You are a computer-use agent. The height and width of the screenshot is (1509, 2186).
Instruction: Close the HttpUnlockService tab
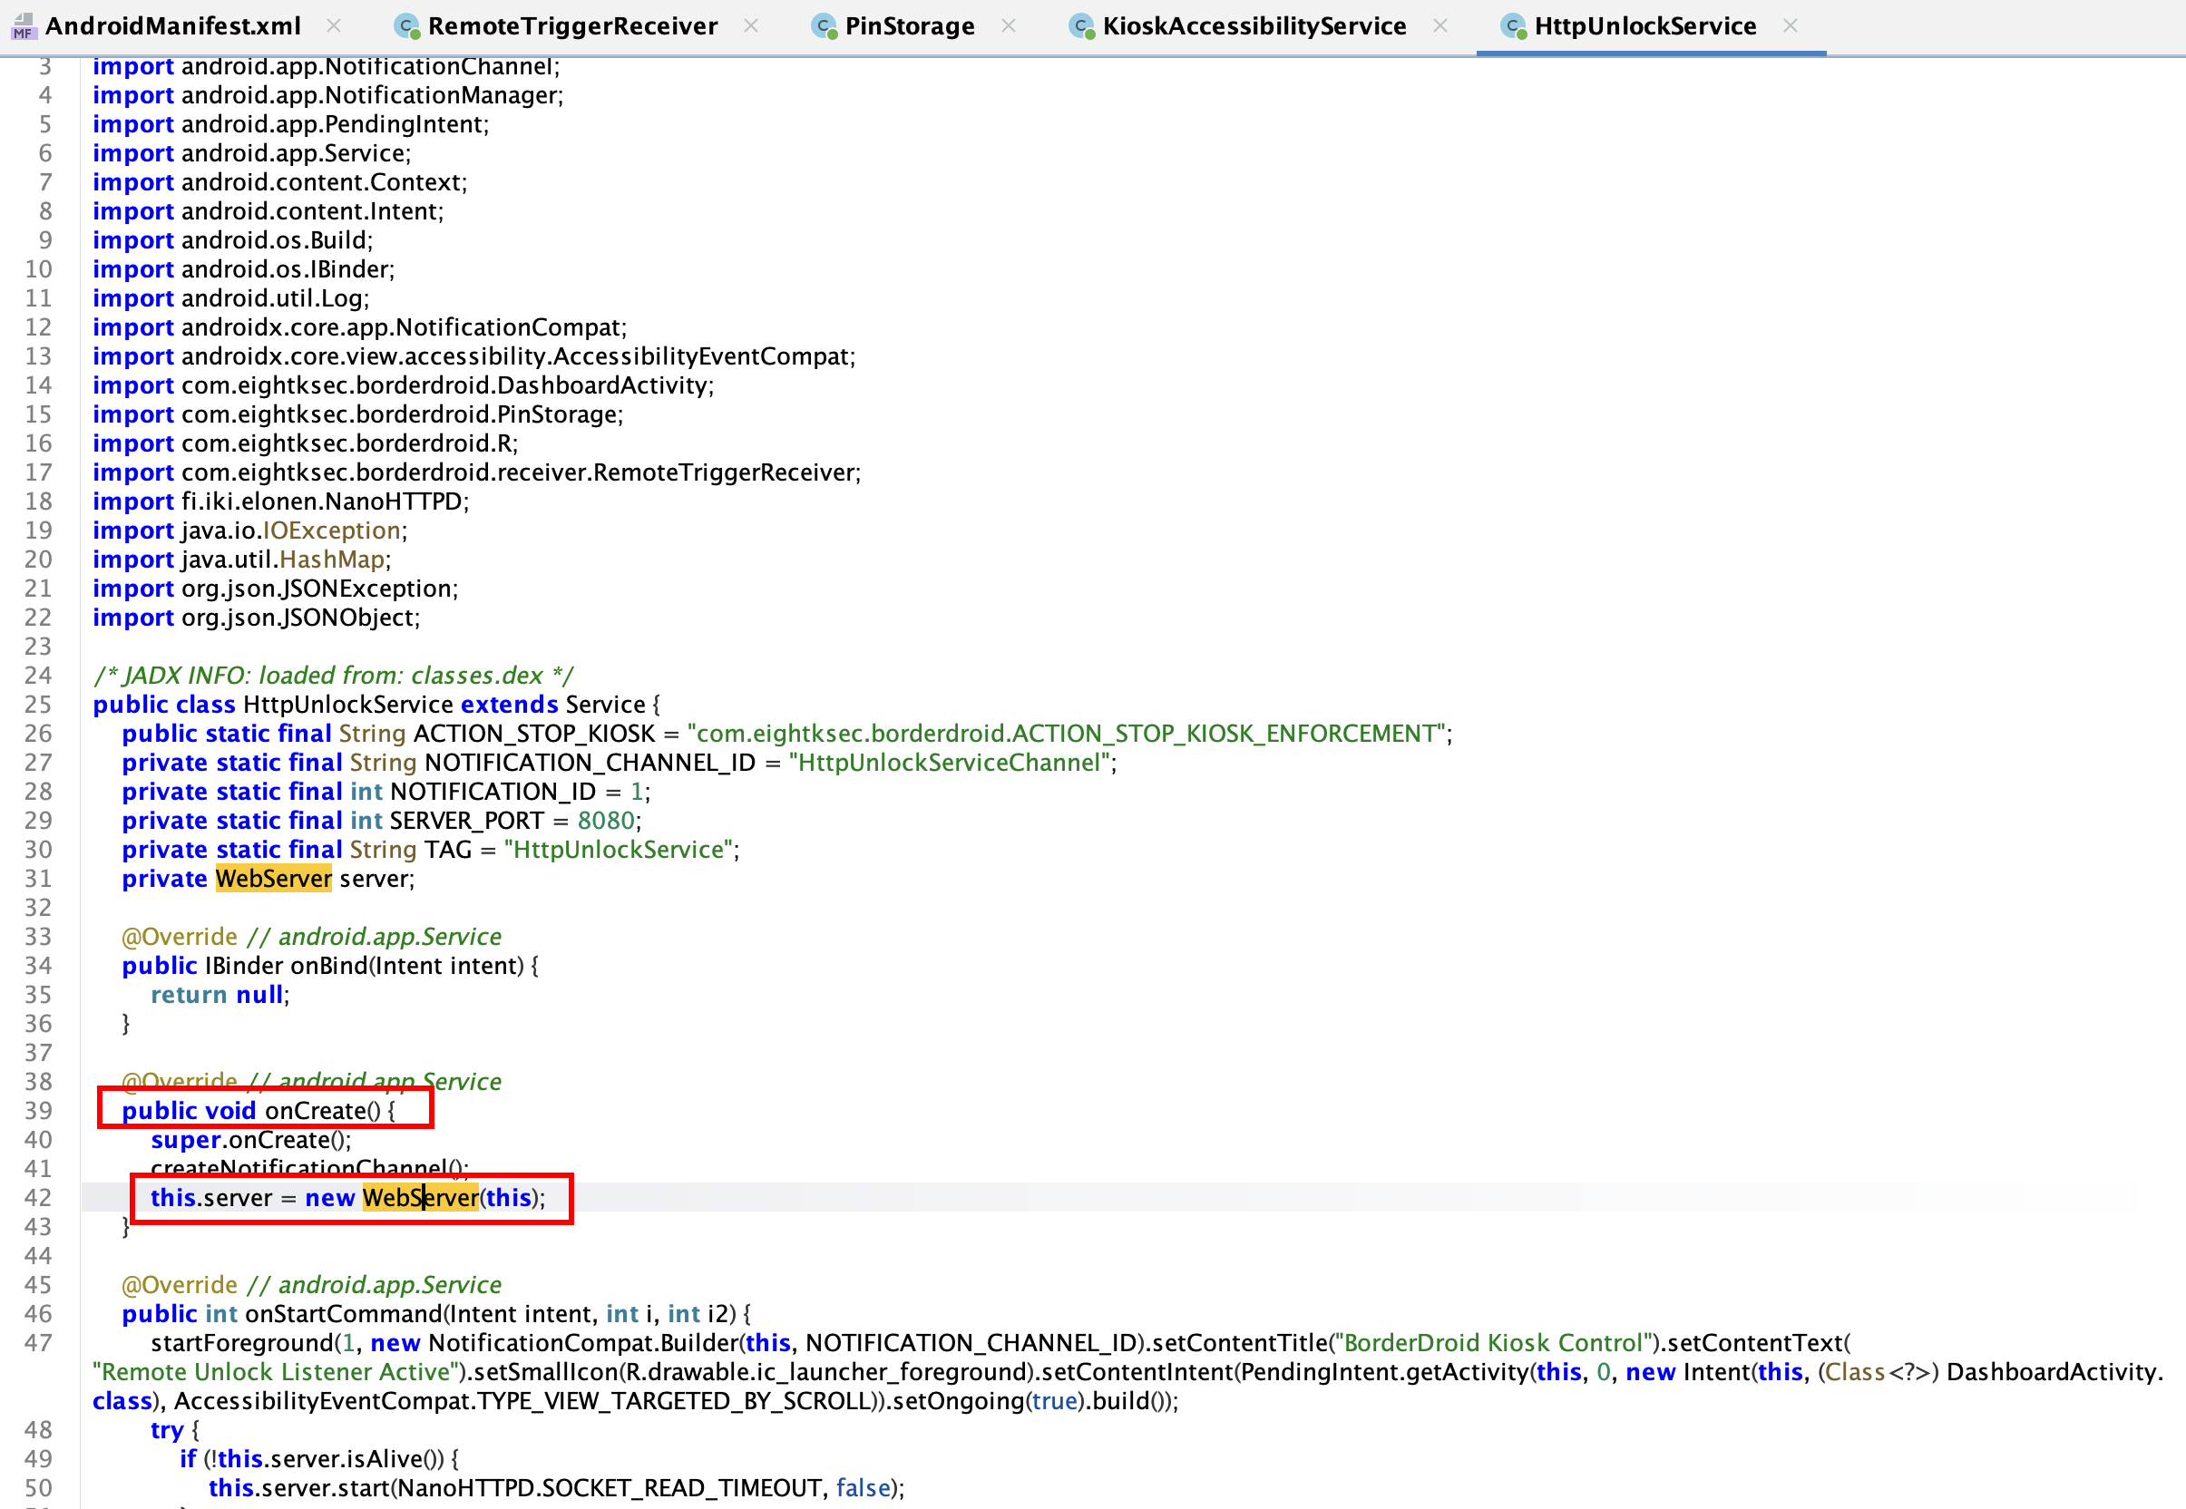coord(1790,25)
